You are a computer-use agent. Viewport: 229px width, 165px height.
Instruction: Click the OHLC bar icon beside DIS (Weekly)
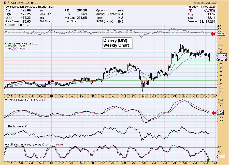(x=6, y=43)
